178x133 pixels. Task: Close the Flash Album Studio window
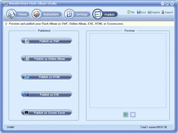click(x=172, y=4)
